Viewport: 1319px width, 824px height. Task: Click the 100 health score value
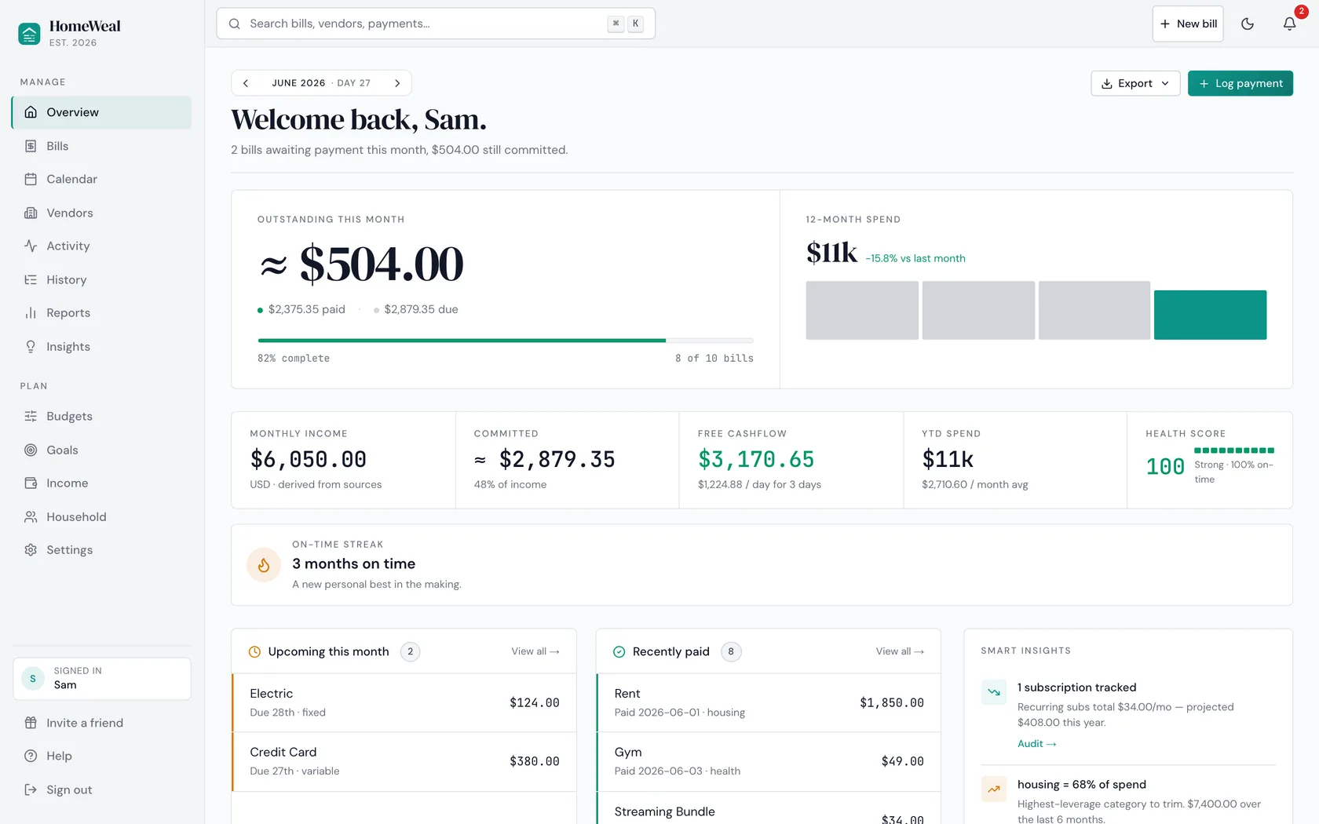[1165, 466]
